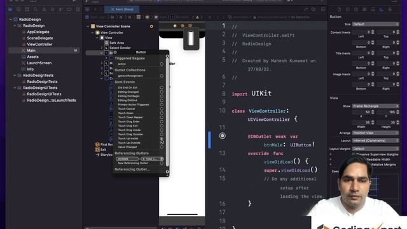Select LaunchScreen in the project navigator
This screenshot has height=229, width=407.
coord(39,63)
